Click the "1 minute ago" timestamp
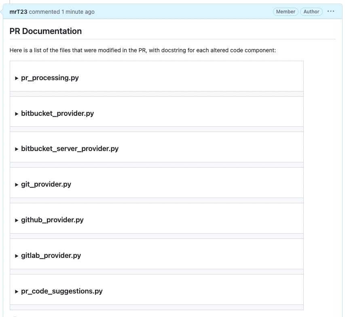Viewport: 345px width, 317px height. (78, 12)
